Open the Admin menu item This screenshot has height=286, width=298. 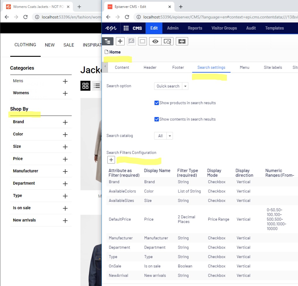[x=173, y=28]
